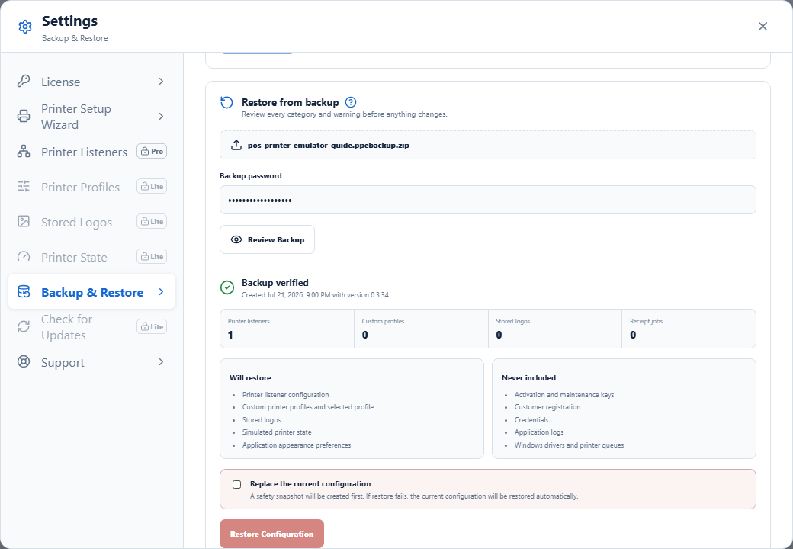Click the Lite lock badge on Check for Updates
The image size is (793, 549).
click(x=152, y=326)
